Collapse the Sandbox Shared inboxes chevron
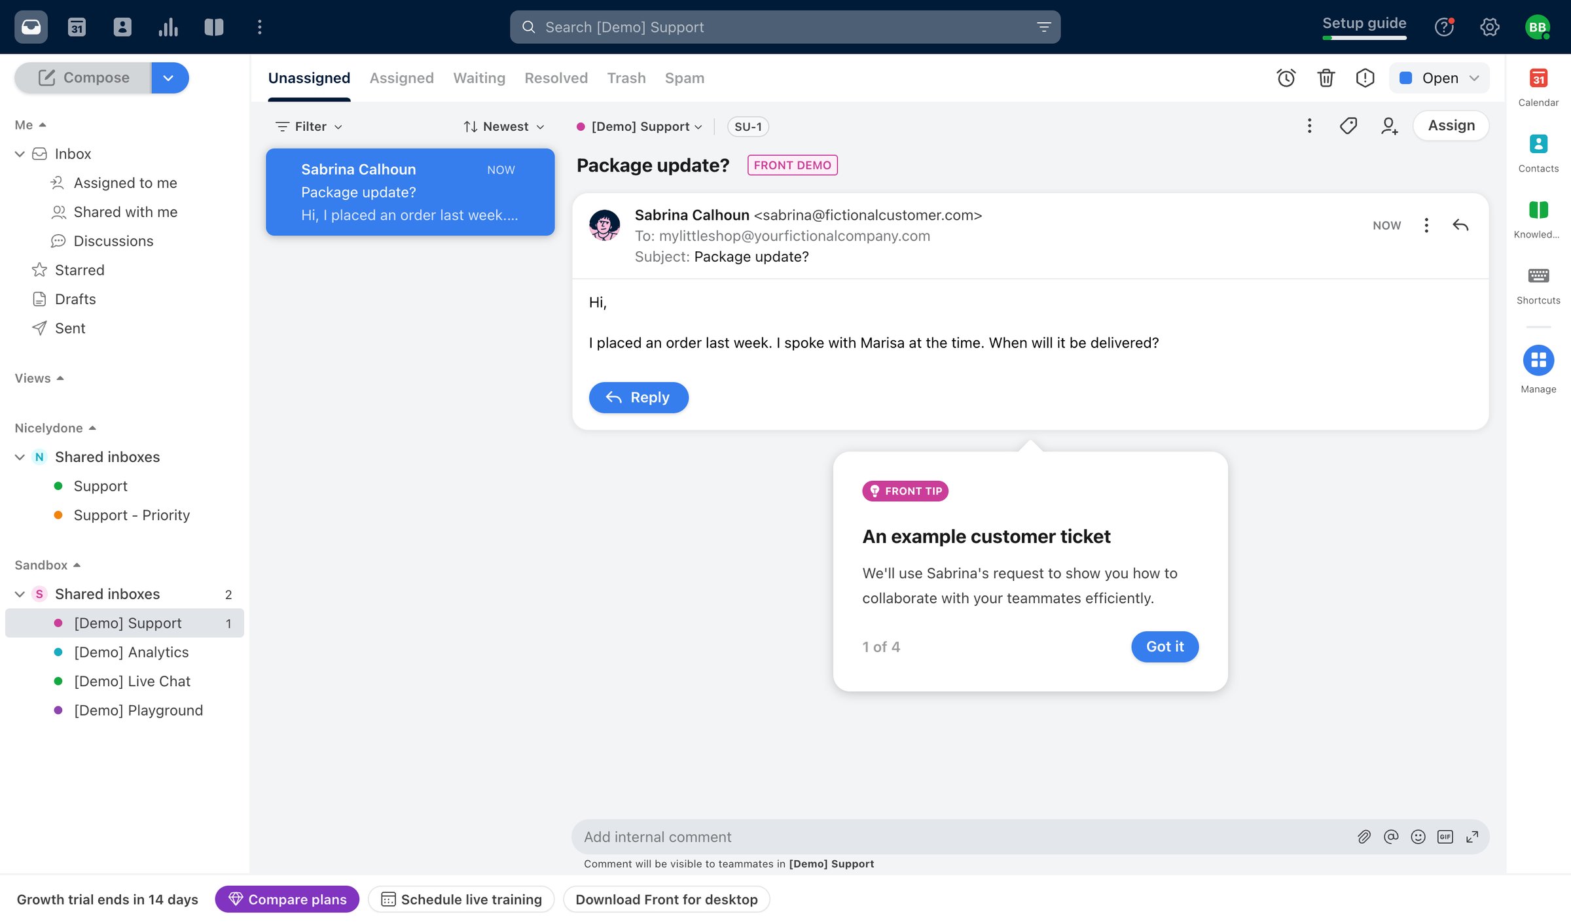 click(20, 594)
